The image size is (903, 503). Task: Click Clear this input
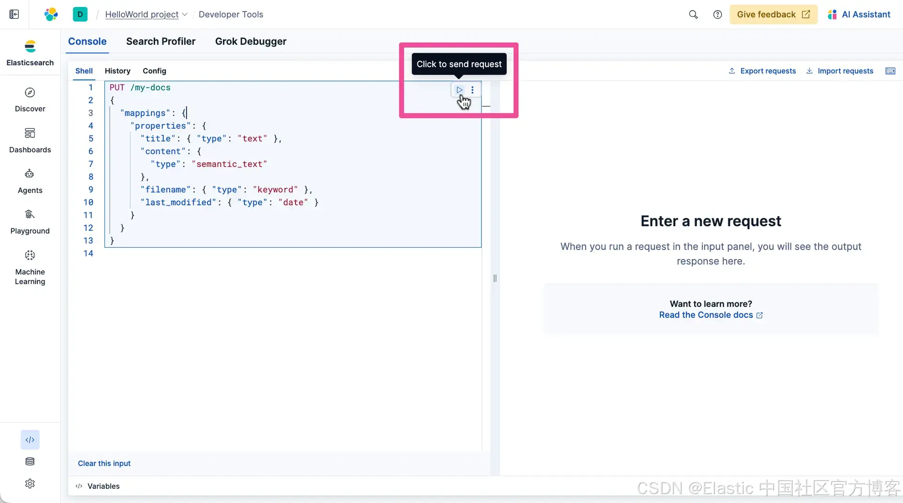coord(104,464)
